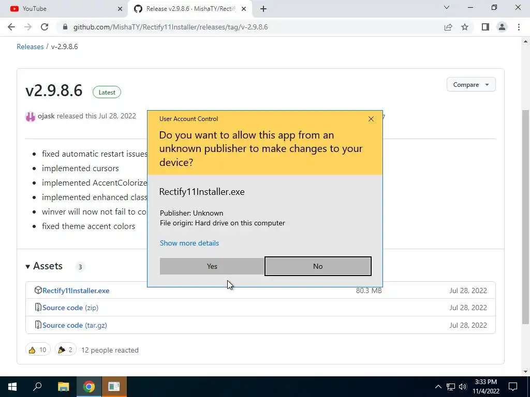530x397 pixels.
Task: Close the YouTube tab
Action: (120, 9)
